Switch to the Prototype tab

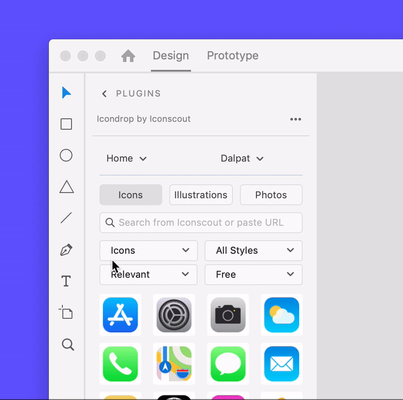pyautogui.click(x=233, y=55)
